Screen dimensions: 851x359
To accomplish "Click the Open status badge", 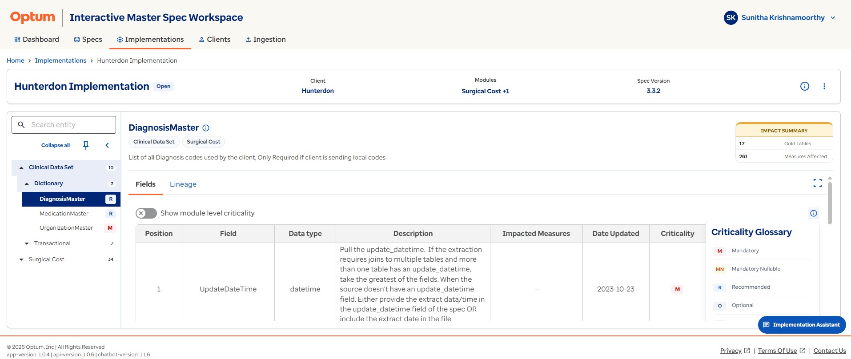I will [164, 86].
